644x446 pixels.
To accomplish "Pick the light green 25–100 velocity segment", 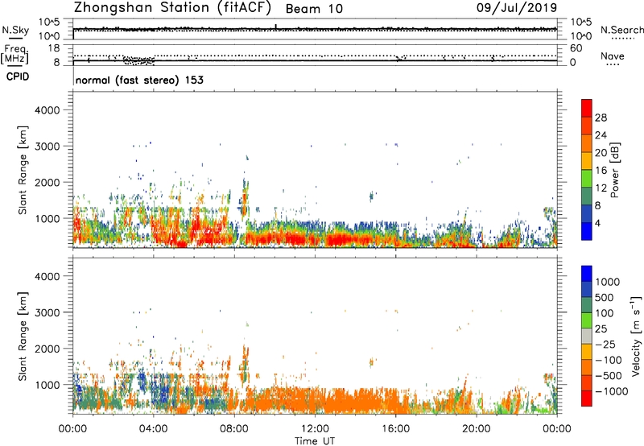I will tap(587, 320).
